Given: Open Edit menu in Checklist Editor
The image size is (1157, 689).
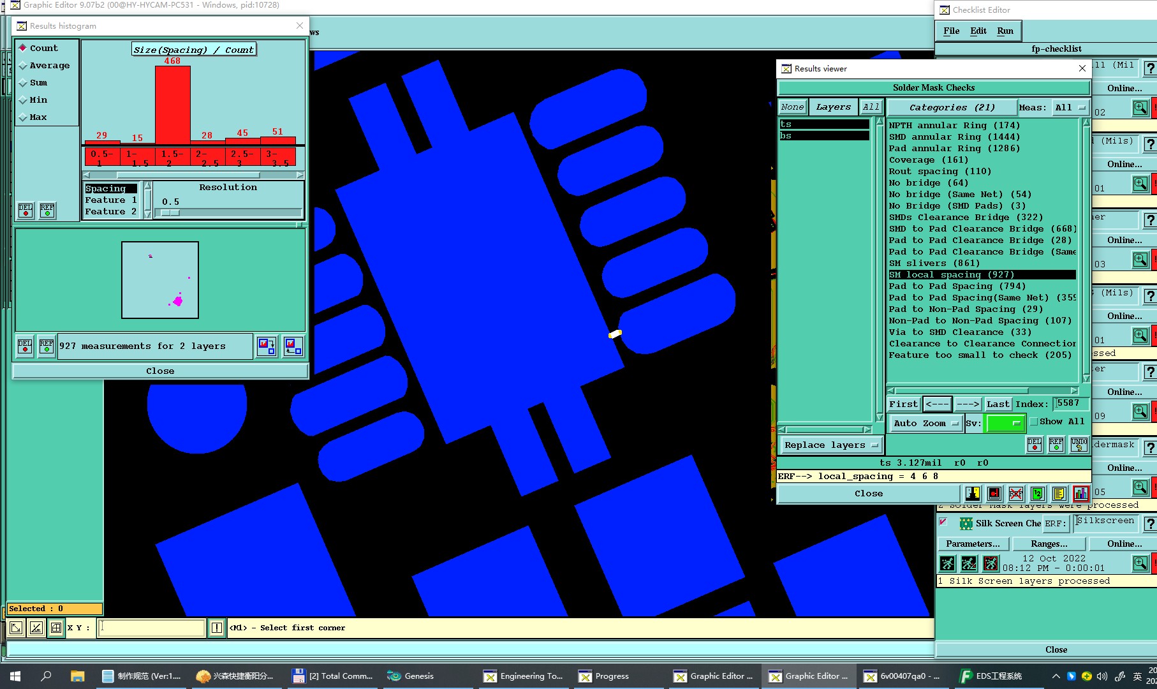Looking at the screenshot, I should pos(978,31).
